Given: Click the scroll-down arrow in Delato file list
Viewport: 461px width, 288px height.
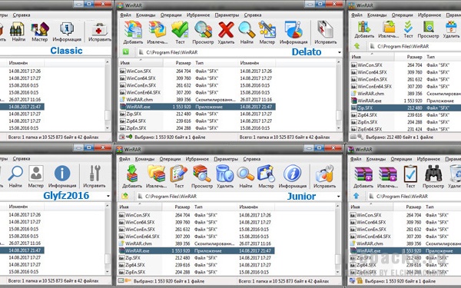Looking at the screenshot, I should 338,128.
